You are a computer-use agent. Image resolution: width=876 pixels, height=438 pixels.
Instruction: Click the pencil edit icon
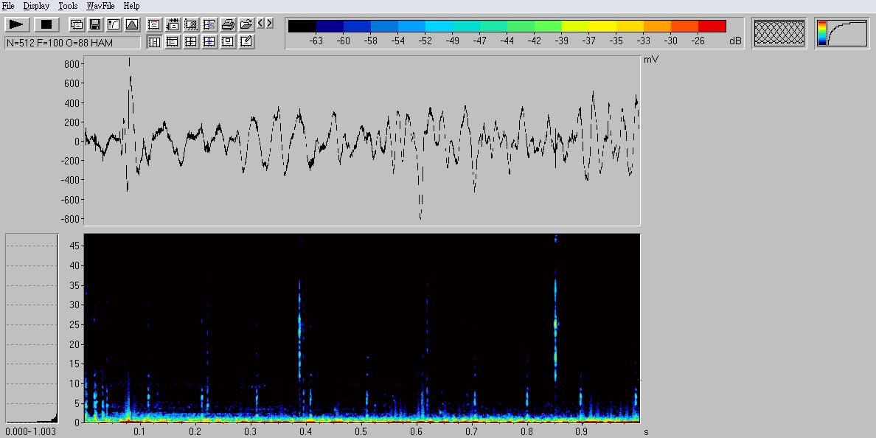pyautogui.click(x=246, y=42)
